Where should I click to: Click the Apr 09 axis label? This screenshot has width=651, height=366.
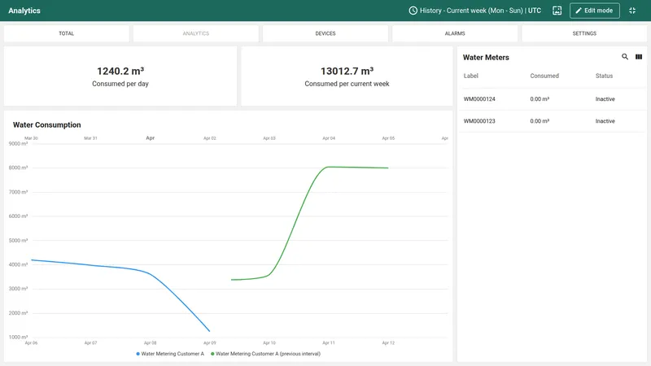point(210,343)
